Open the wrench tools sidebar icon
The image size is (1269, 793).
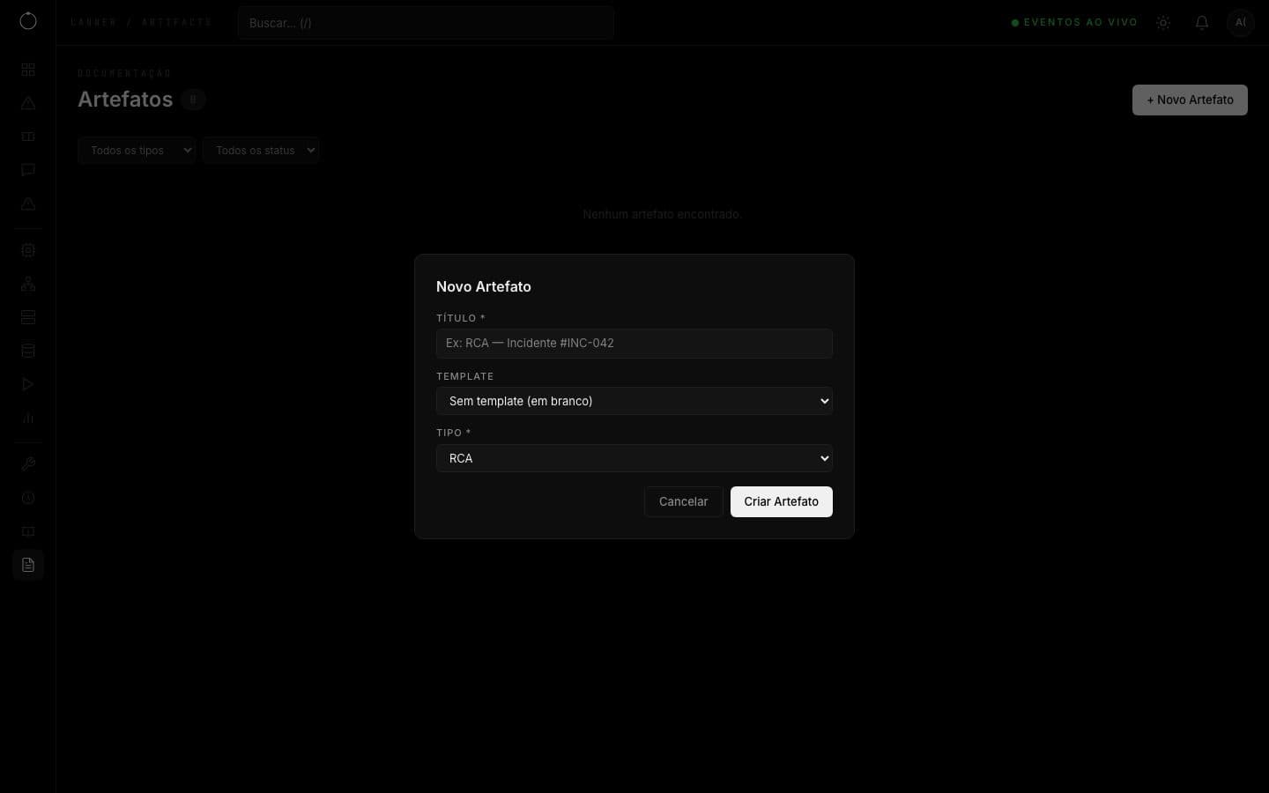[28, 464]
